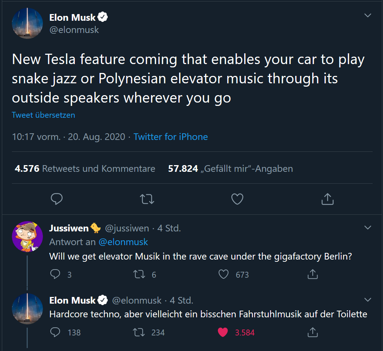The image size is (383, 351).
Task: Retweet Jussiwen's reply with 6 retweets
Action: pyautogui.click(x=139, y=274)
